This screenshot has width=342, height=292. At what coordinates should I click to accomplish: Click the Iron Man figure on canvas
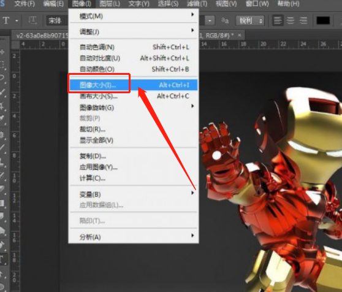(272, 190)
